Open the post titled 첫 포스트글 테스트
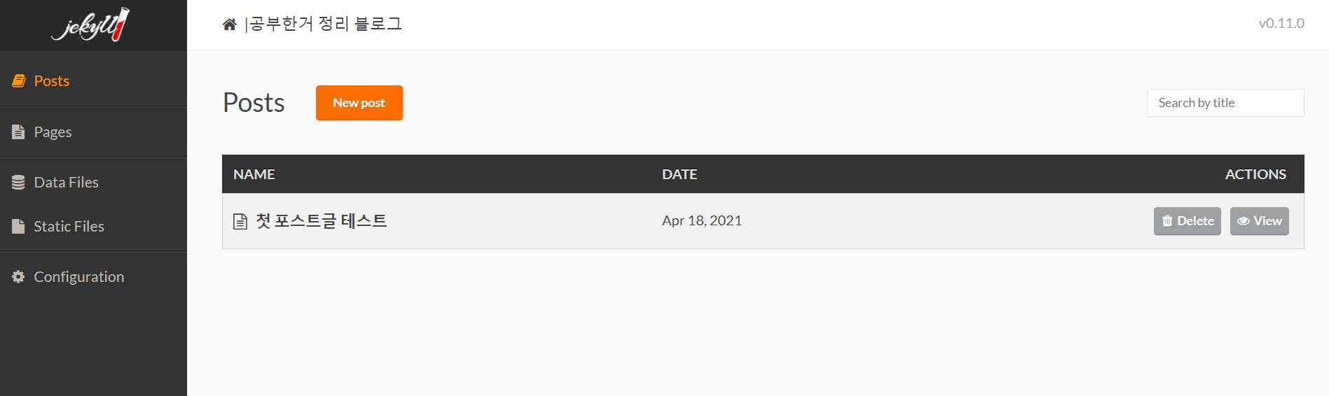The width and height of the screenshot is (1329, 396). pyautogui.click(x=322, y=221)
